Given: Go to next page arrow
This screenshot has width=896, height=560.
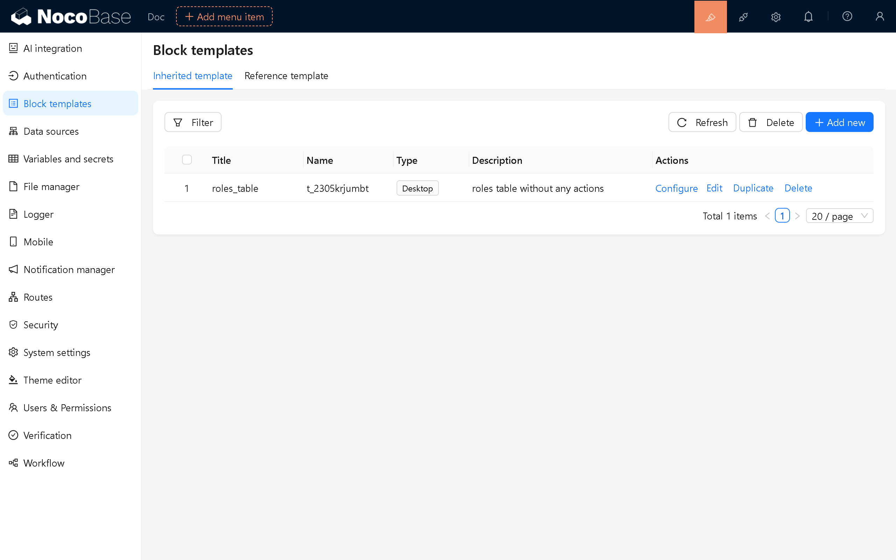Looking at the screenshot, I should click(x=798, y=216).
